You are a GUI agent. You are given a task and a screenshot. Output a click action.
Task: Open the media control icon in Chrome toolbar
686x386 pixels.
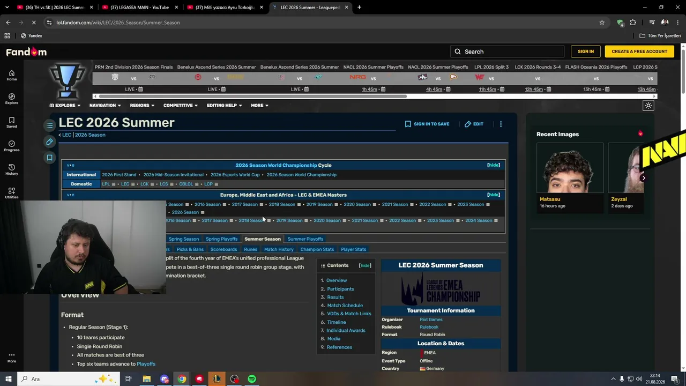[652, 23]
